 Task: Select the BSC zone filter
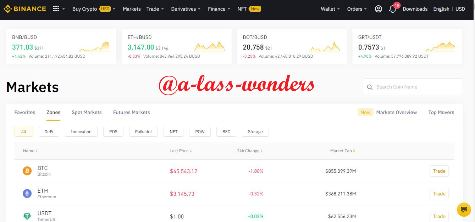coord(226,132)
